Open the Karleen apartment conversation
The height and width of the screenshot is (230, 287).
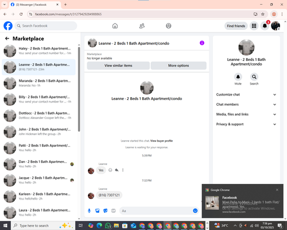(x=39, y=197)
